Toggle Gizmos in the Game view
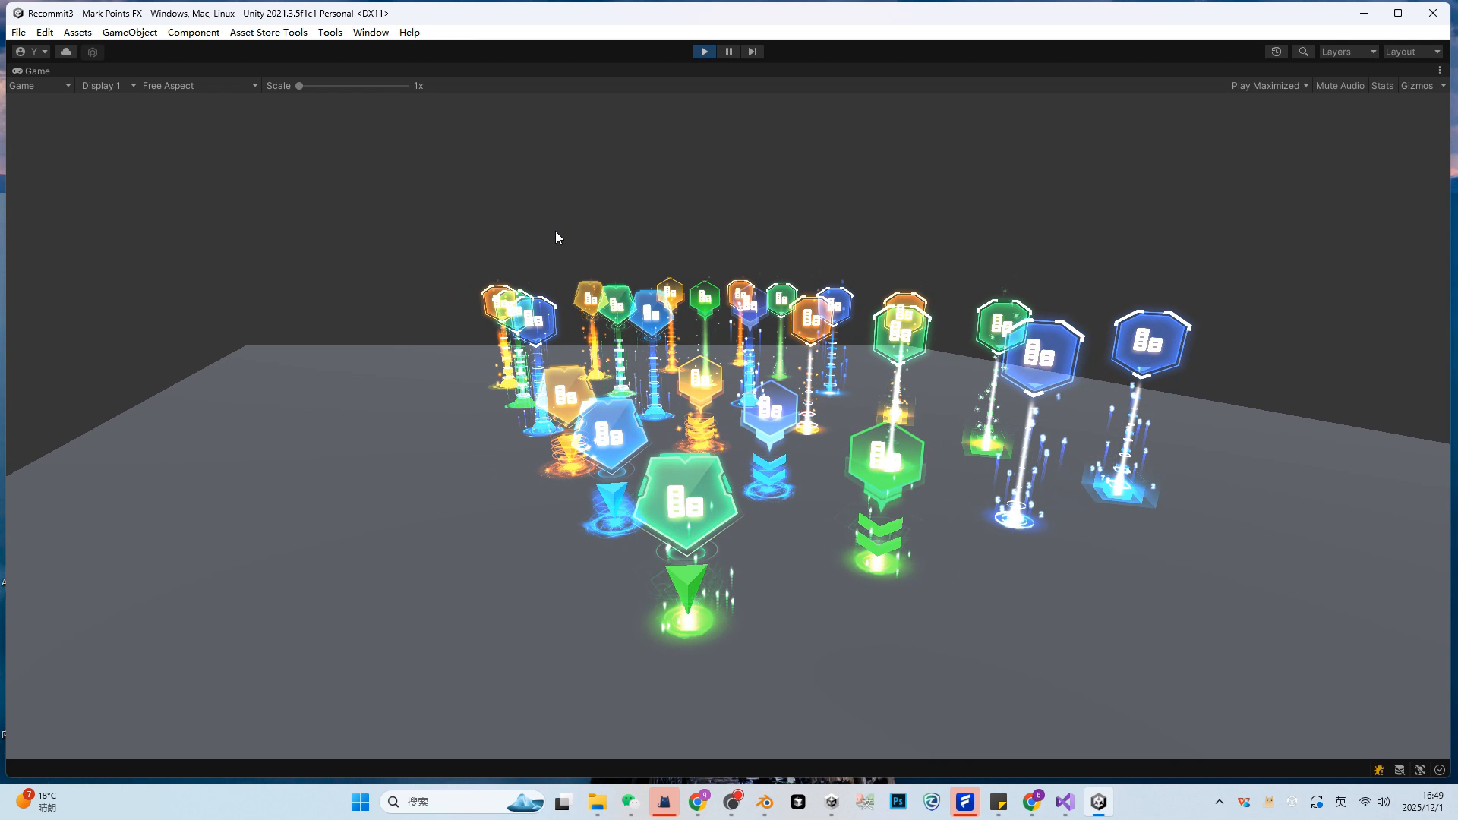The image size is (1458, 820). [x=1416, y=86]
